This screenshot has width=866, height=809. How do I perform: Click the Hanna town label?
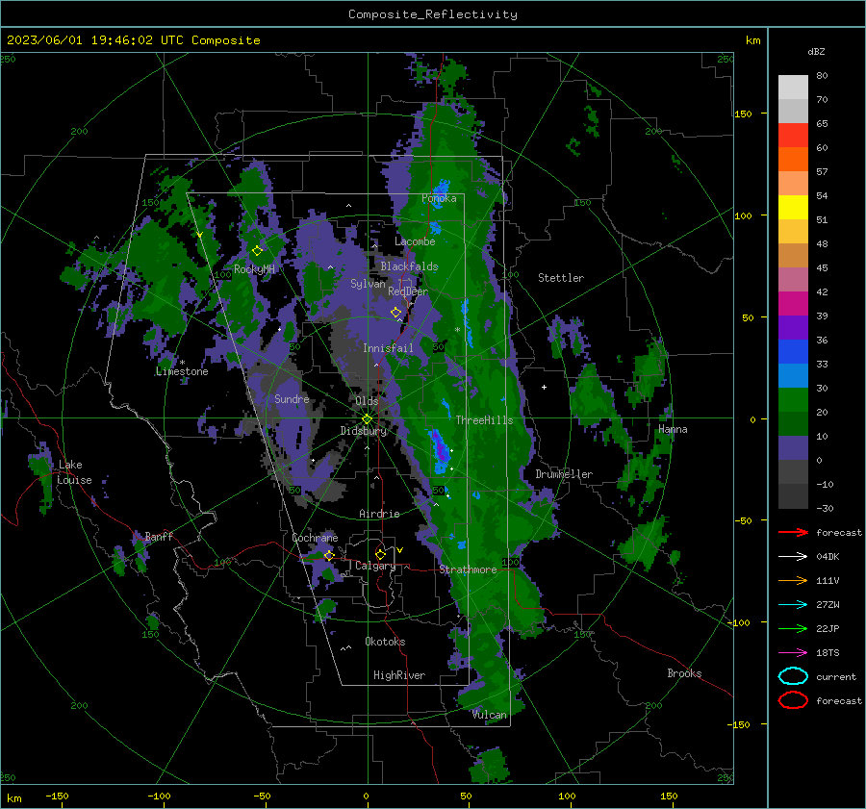tap(673, 429)
